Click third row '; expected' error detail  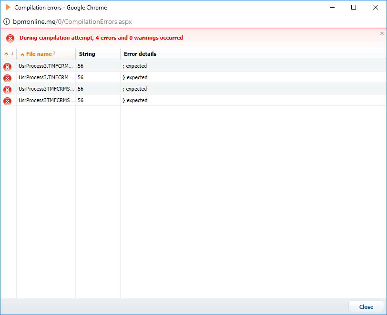pos(134,89)
